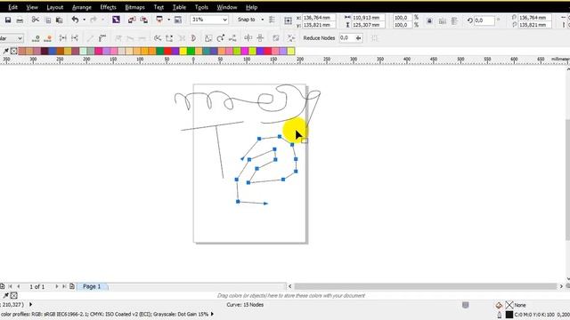Click the palette pin eyedropper icon
Viewport: 570px width, 320px height.
[6, 52]
